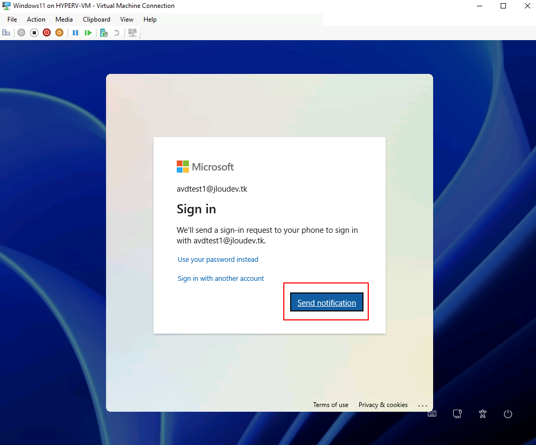
Task: Open the Privacy & cookies link
Action: [383, 405]
